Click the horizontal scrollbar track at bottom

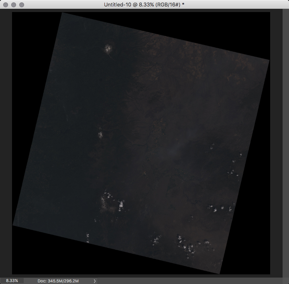tap(193, 280)
